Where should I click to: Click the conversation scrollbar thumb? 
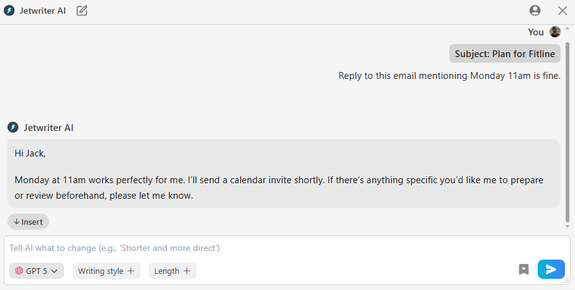(x=568, y=124)
